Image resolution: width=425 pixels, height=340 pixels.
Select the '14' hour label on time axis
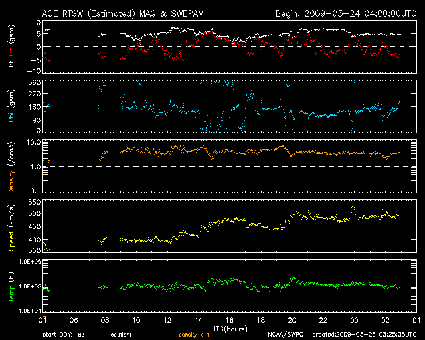[199, 320]
